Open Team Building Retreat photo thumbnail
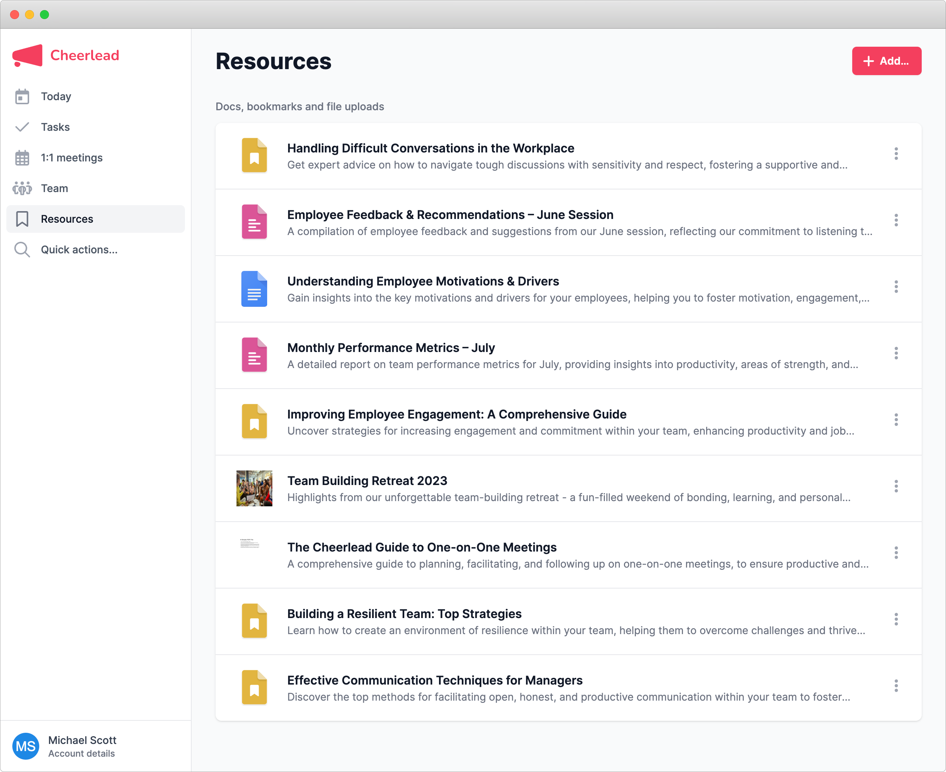The width and height of the screenshot is (946, 772). pyautogui.click(x=254, y=488)
